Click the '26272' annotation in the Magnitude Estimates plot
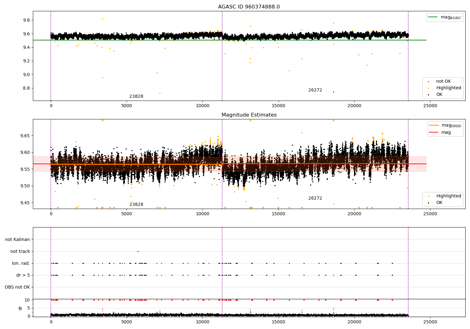 [315, 198]
